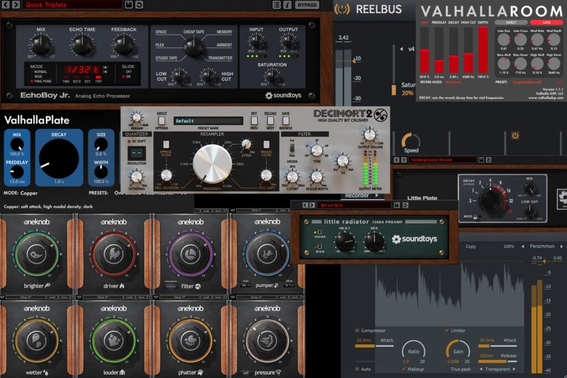
Task: Switch to the LATE tab in ValhallaRoom
Action: [547, 22]
